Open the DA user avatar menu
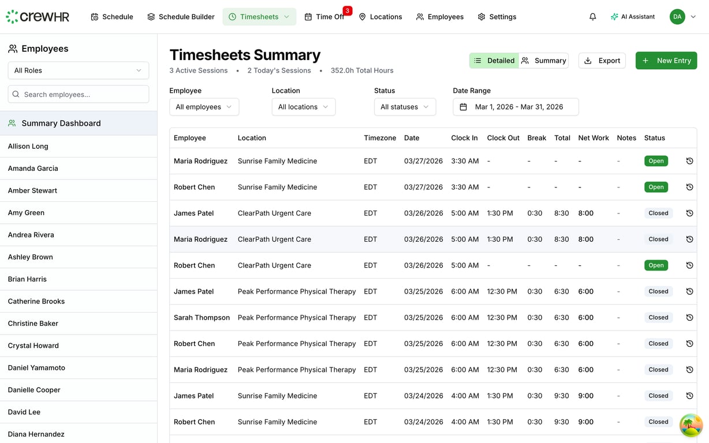Screen dimensions: 709x443 (x=677, y=17)
